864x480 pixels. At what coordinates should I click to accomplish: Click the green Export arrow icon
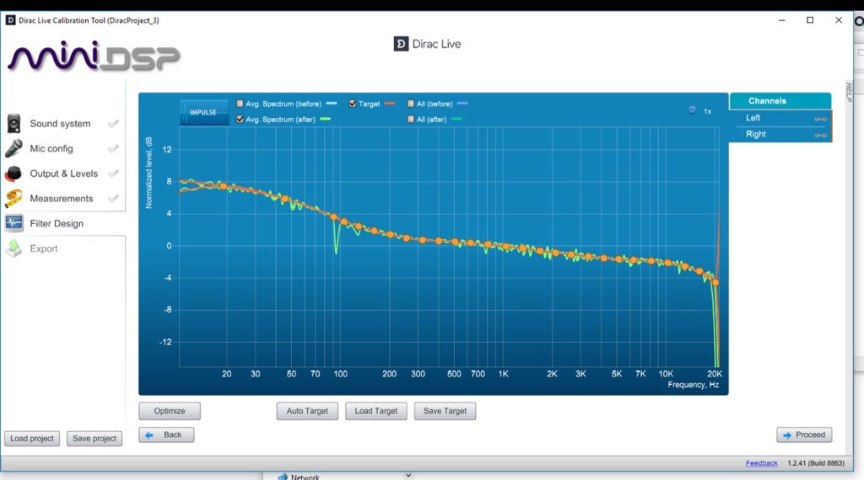click(x=14, y=248)
